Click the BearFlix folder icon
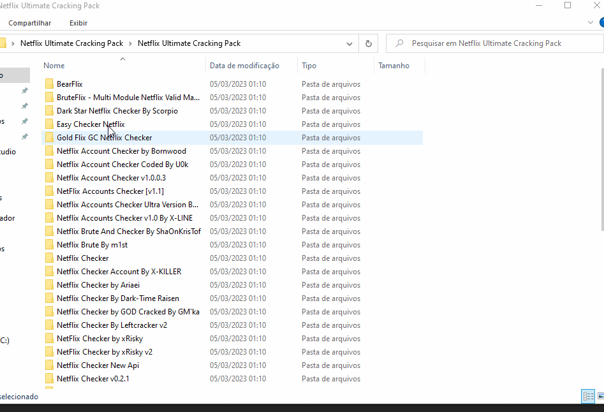 pos(50,84)
